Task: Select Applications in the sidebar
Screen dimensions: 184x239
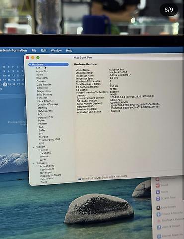Action: pyautogui.click(x=47, y=169)
